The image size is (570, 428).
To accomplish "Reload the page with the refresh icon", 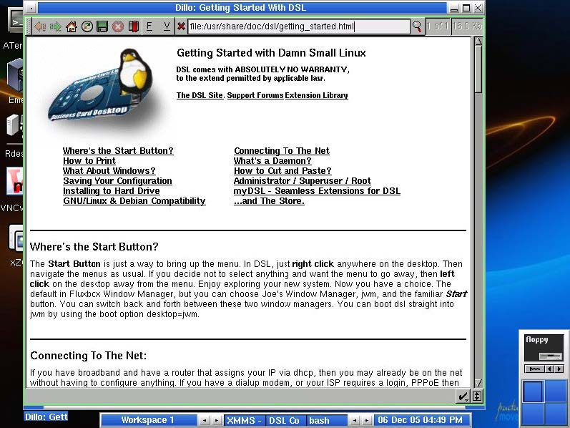I will click(x=87, y=26).
